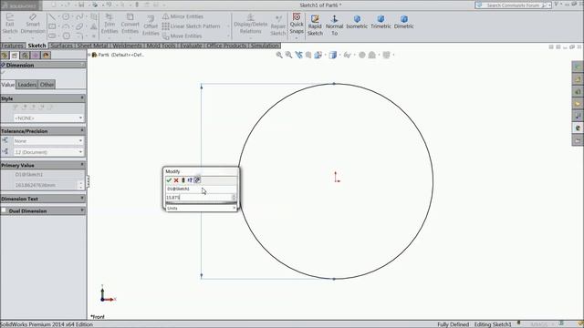Open the Weldments tab
584x328 pixels.
coord(127,46)
